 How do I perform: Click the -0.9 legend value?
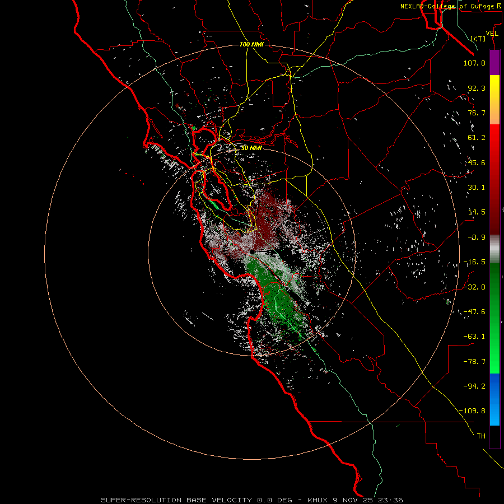click(477, 237)
